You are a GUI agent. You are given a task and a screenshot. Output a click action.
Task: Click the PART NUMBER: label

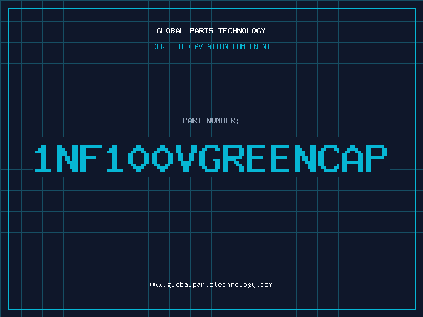(211, 120)
